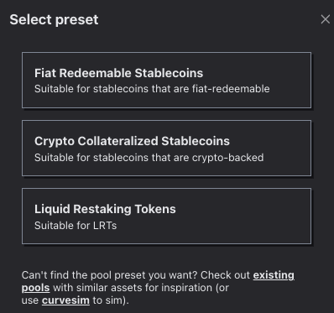
Task: Open the underlined "existing" link word
Action: pos(274,275)
